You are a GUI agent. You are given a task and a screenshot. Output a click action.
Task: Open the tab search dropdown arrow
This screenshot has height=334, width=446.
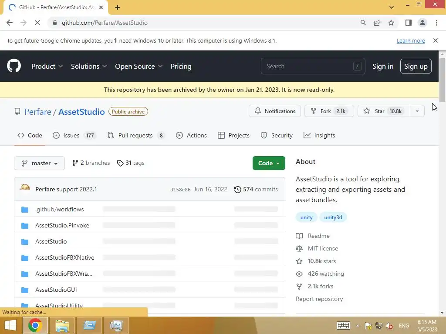point(392,7)
